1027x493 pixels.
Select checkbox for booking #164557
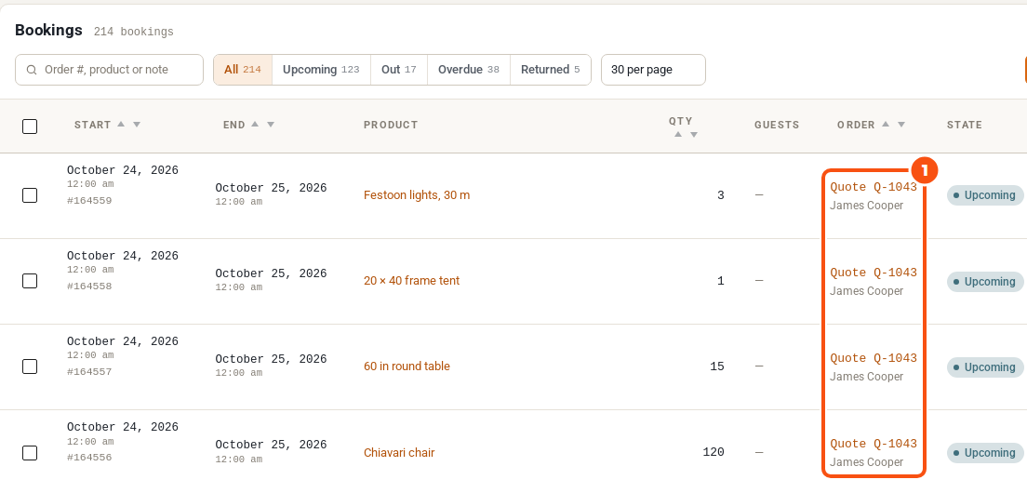(30, 366)
